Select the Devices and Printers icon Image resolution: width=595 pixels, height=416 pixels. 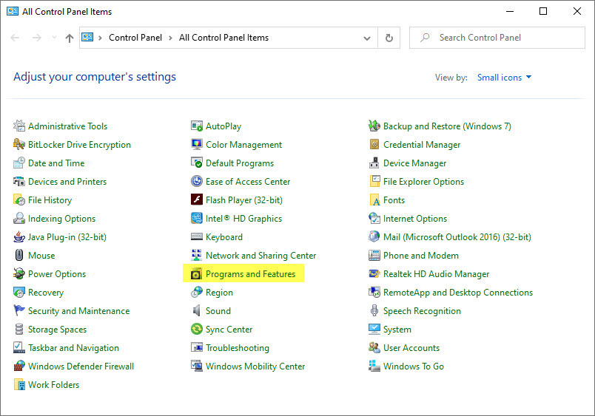click(x=19, y=182)
